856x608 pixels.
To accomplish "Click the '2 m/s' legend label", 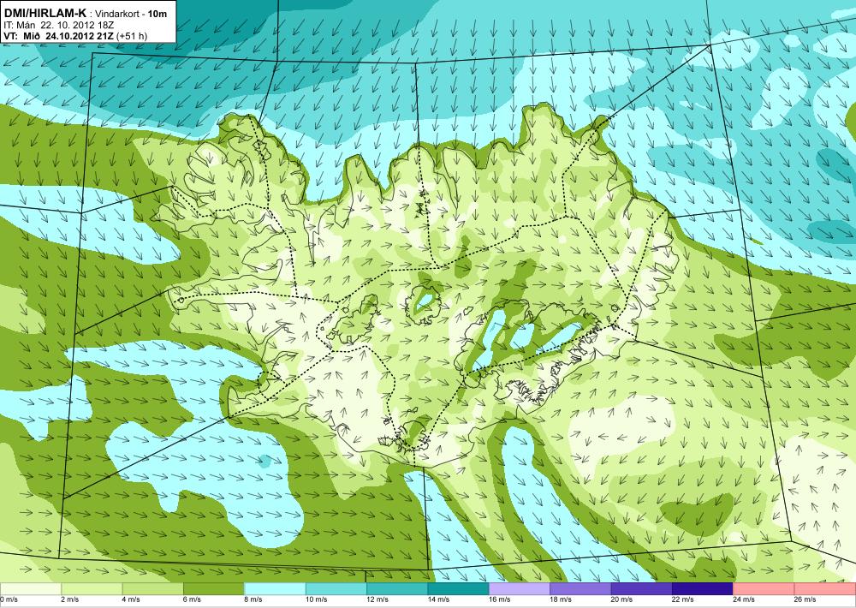I will (70, 599).
